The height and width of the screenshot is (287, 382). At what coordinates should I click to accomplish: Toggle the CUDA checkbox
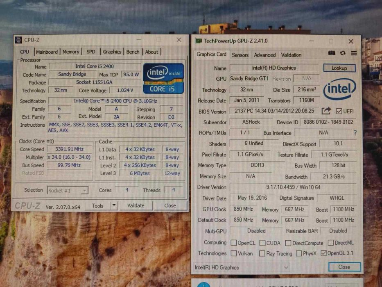click(262, 243)
